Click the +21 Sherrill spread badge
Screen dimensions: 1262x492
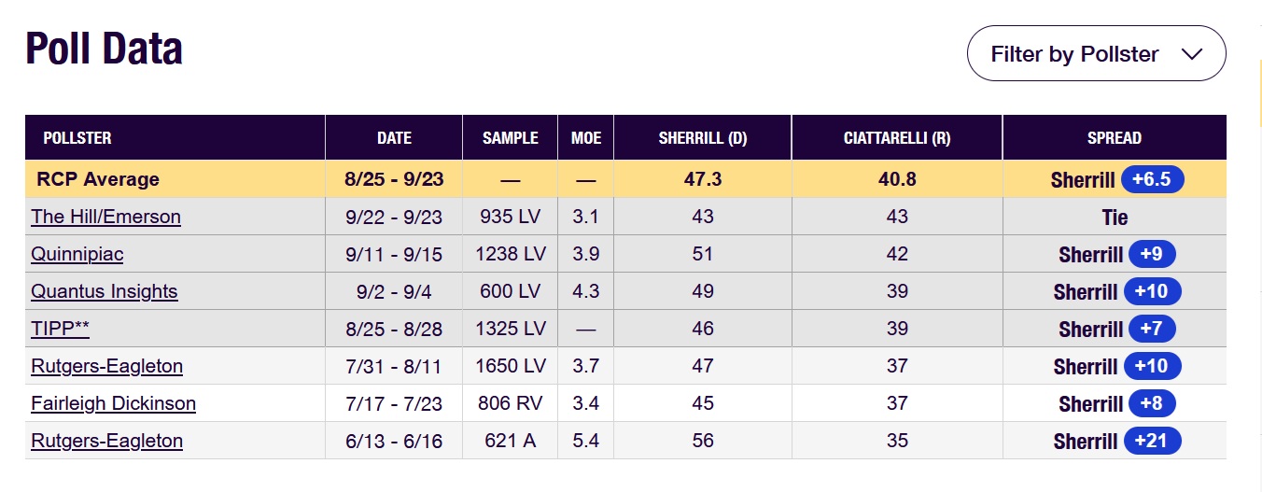[x=1152, y=441]
